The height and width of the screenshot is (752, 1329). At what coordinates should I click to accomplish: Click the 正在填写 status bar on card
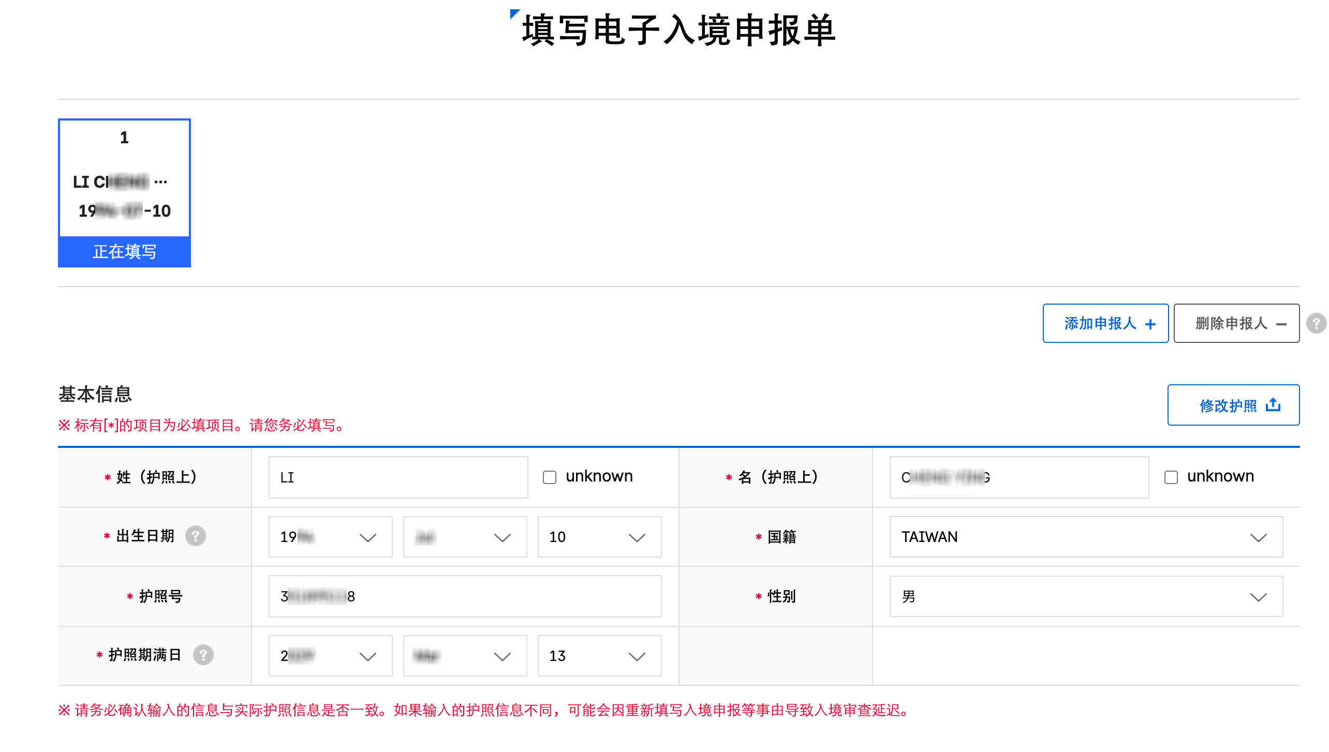[124, 252]
